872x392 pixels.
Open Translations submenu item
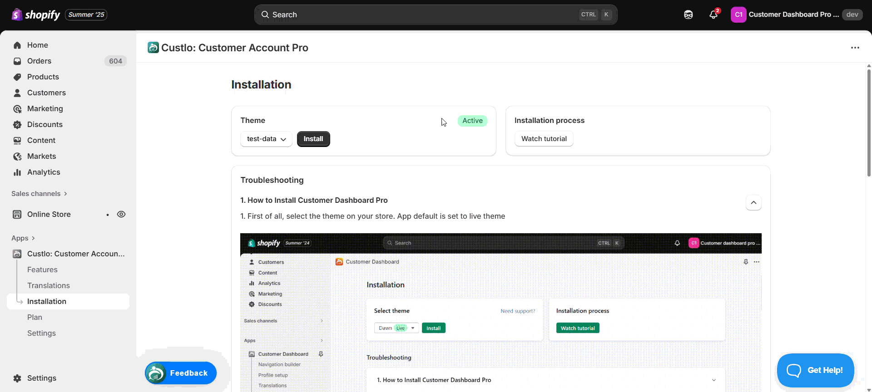[x=49, y=285]
